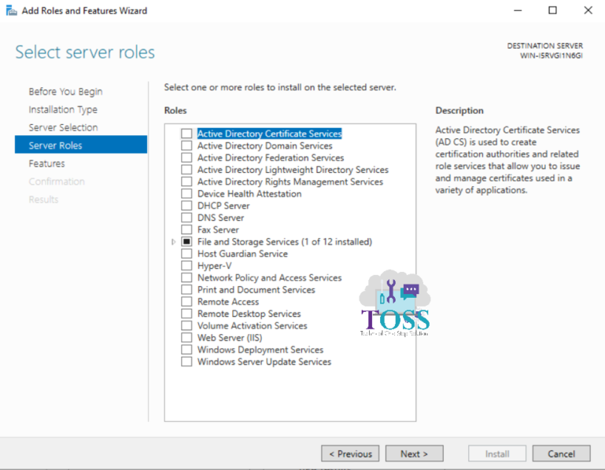Image resolution: width=605 pixels, height=470 pixels.
Task: Check Network Policy and Access Services checkbox
Action: pos(186,277)
